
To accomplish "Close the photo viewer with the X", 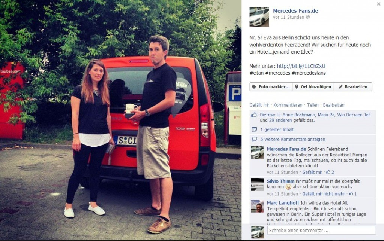I will coord(379,4).
